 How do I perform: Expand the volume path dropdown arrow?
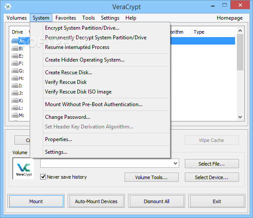point(175,163)
